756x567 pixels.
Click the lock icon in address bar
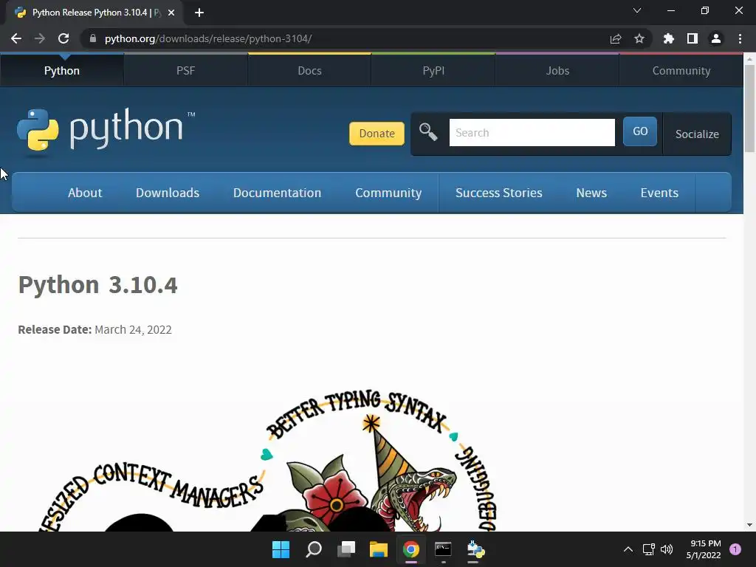click(93, 38)
